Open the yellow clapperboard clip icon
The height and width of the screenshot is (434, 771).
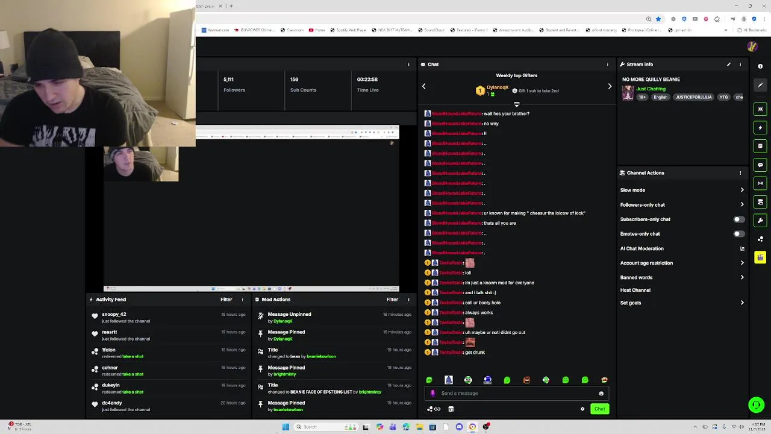760,258
